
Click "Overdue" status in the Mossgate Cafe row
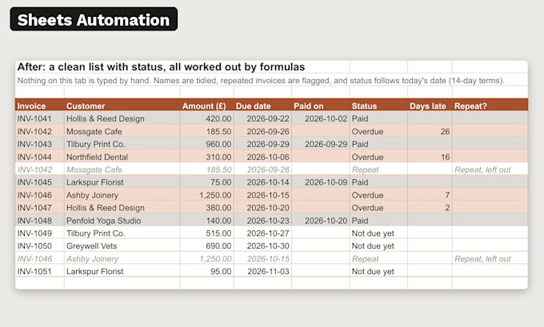pyautogui.click(x=368, y=131)
